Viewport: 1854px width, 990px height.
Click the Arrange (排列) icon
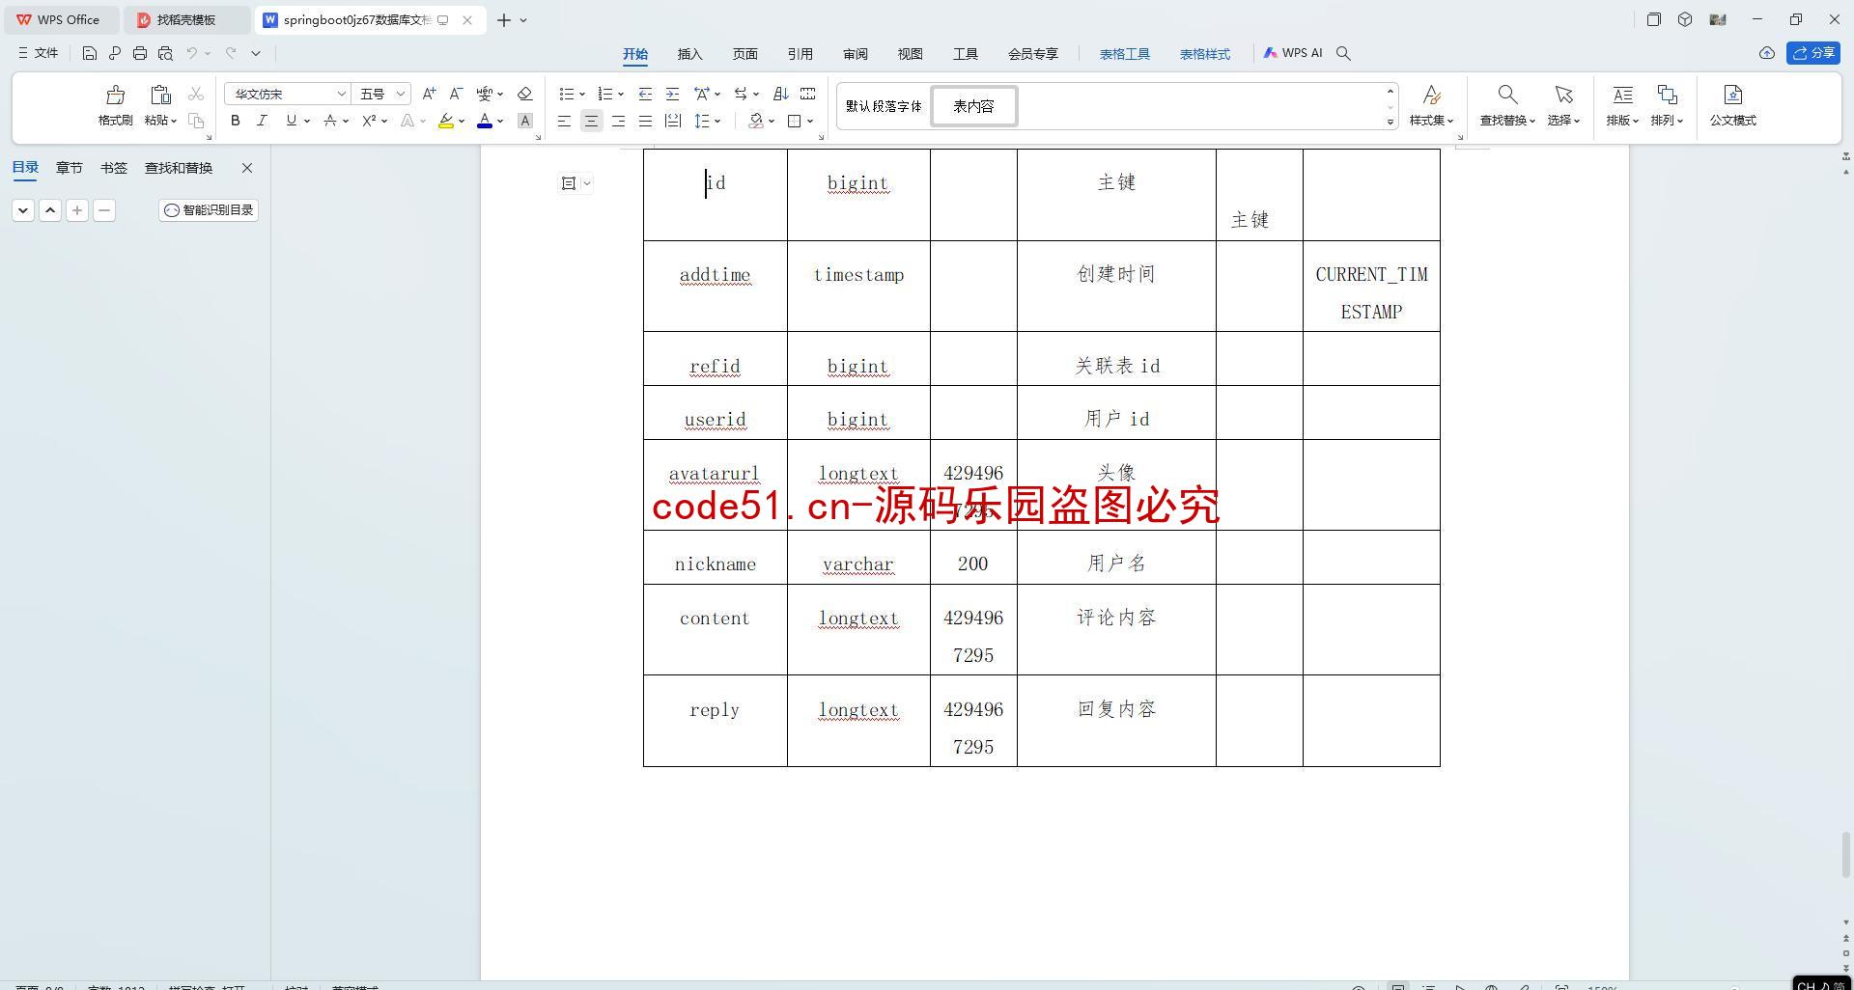[1667, 95]
